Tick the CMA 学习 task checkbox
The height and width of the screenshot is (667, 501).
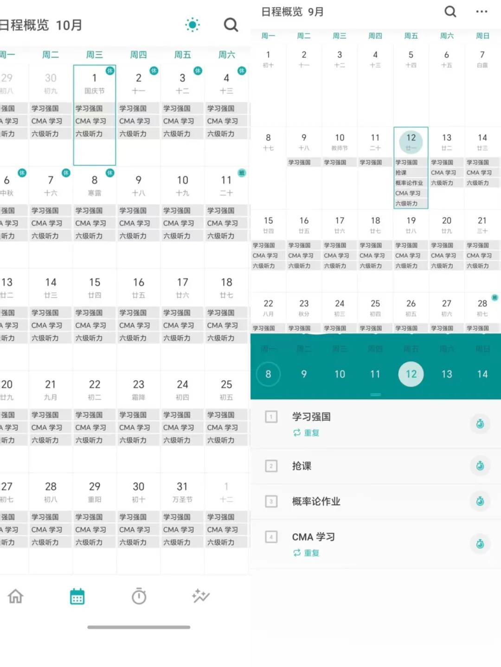(x=271, y=537)
